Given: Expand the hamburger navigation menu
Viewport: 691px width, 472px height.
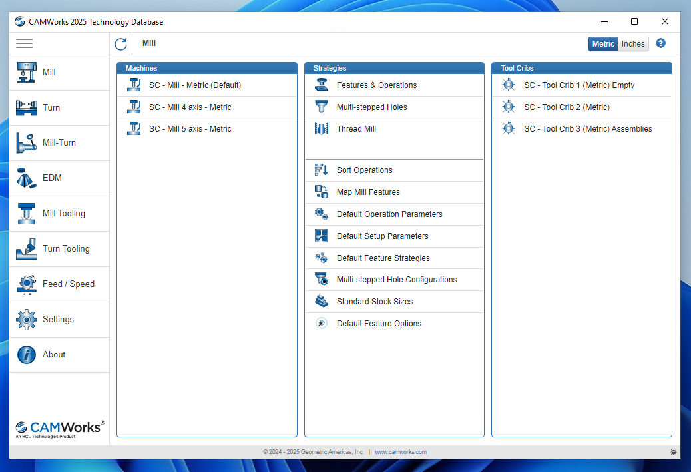Looking at the screenshot, I should 24,43.
